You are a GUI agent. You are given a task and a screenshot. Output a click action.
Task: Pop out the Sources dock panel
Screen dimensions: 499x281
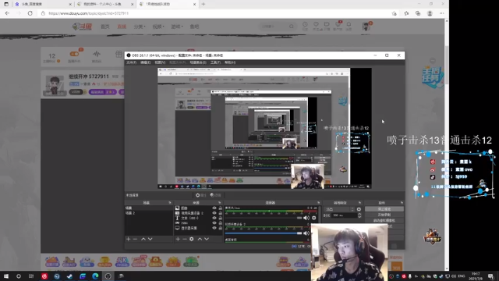[219, 203]
